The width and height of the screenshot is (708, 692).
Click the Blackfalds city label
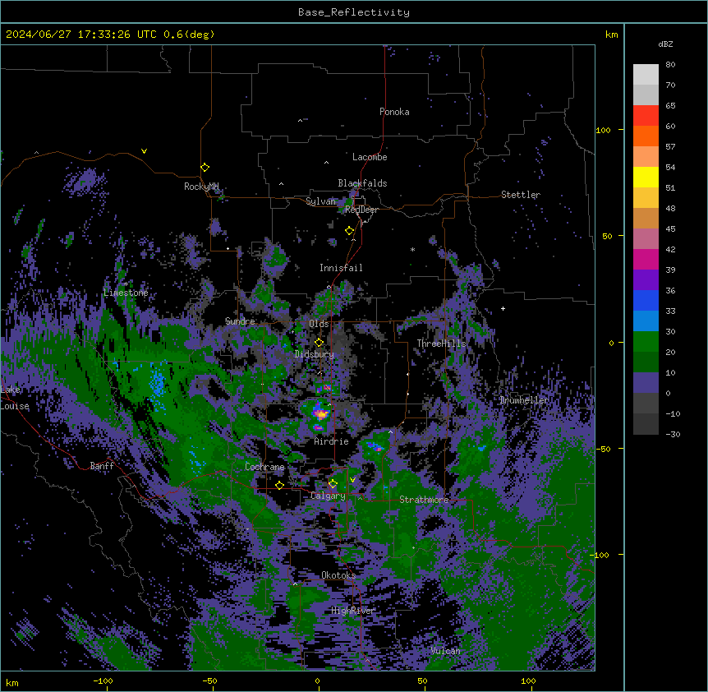(x=362, y=183)
